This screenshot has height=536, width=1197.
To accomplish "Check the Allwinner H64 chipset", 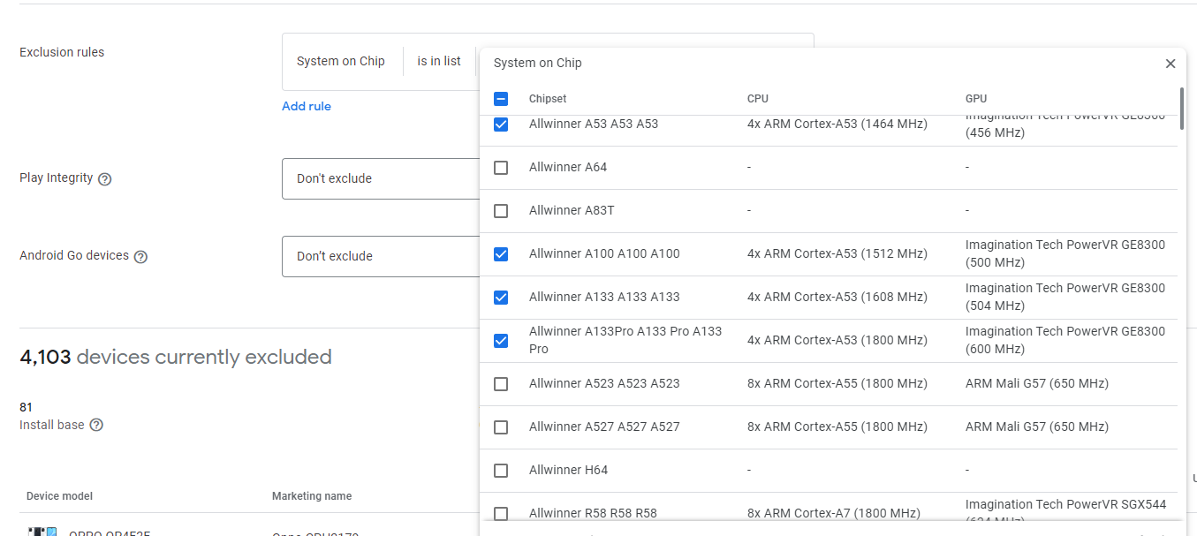I will click(x=501, y=470).
